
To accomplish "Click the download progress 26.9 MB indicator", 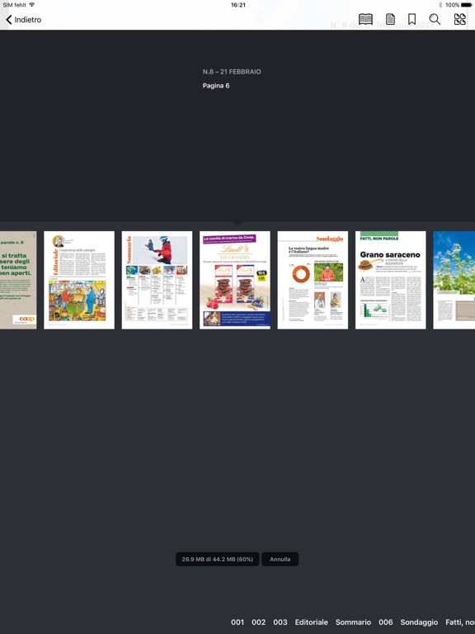I will click(x=218, y=559).
